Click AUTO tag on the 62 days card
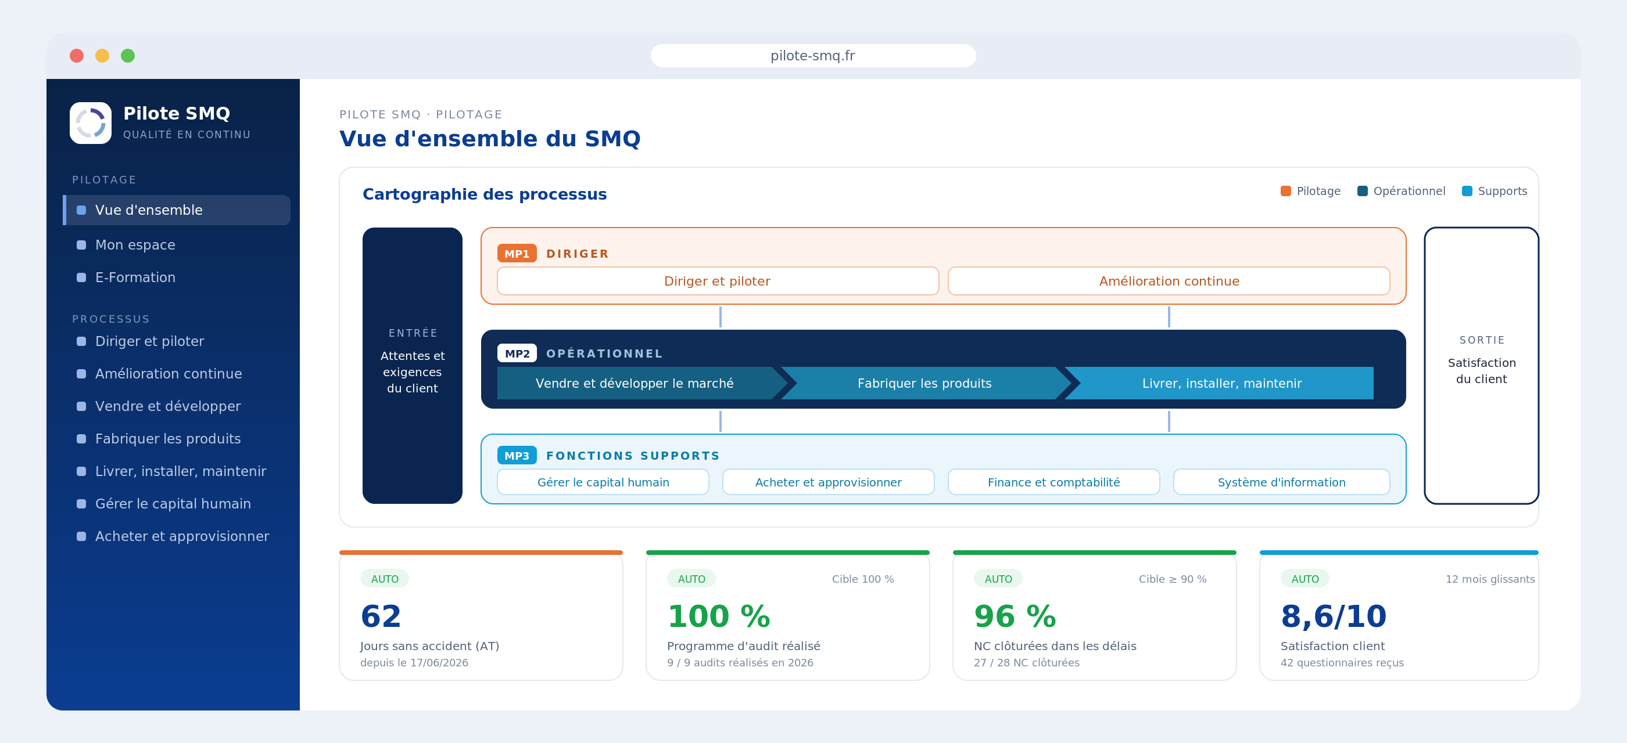Screen dimensions: 1627x743 point(385,579)
